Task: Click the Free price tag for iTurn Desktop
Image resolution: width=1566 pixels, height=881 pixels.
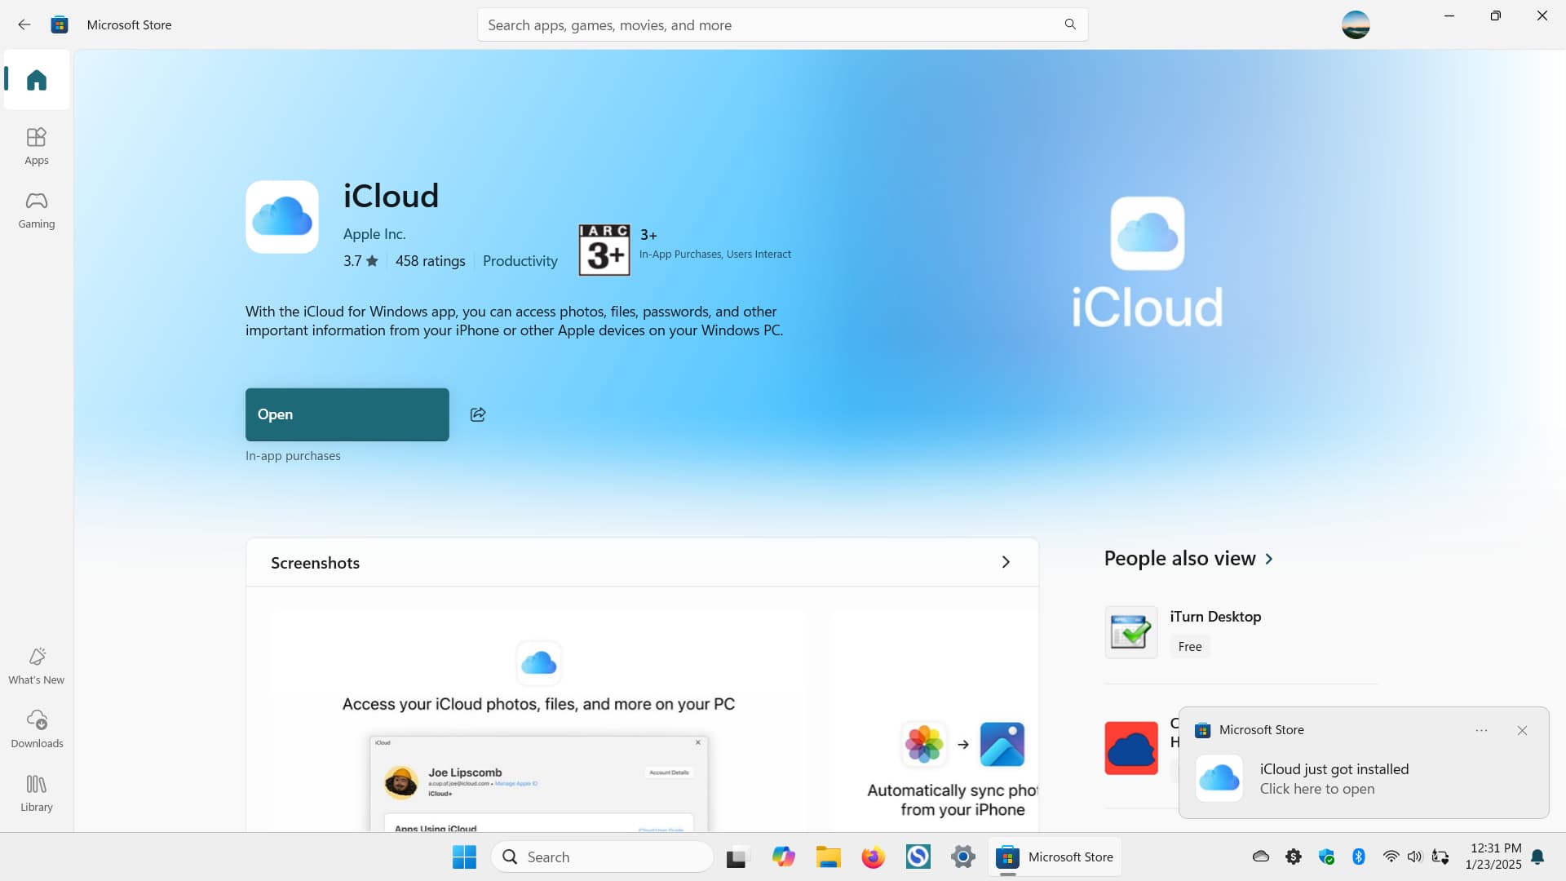Action: coord(1190,647)
